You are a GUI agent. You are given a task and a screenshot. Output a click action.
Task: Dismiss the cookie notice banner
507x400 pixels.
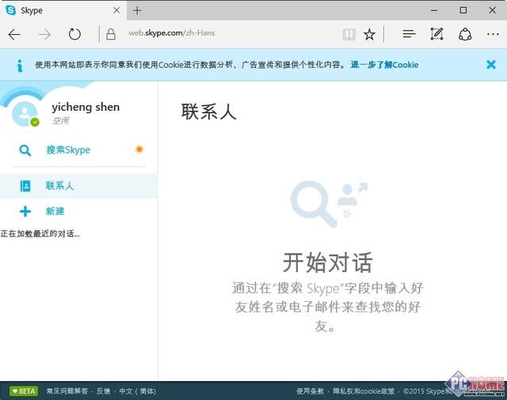pos(491,65)
